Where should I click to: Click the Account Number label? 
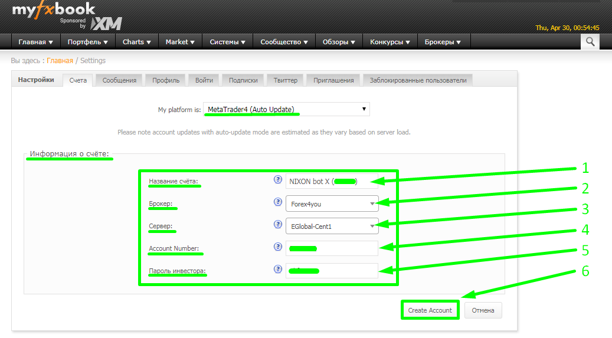(x=174, y=248)
